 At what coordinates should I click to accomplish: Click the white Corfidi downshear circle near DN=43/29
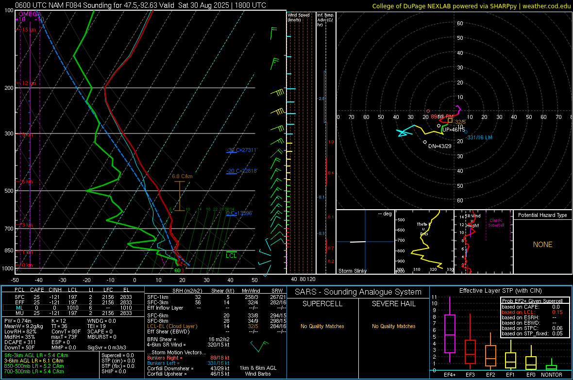424,142
